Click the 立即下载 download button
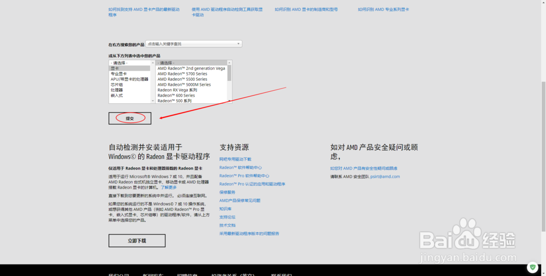Image resolution: width=546 pixels, height=276 pixels. 137,240
